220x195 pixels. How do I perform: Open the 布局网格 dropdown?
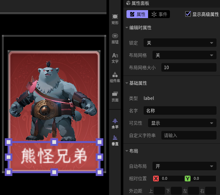tap(184, 55)
